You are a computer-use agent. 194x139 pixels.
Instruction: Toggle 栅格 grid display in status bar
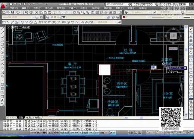[x=45, y=133]
